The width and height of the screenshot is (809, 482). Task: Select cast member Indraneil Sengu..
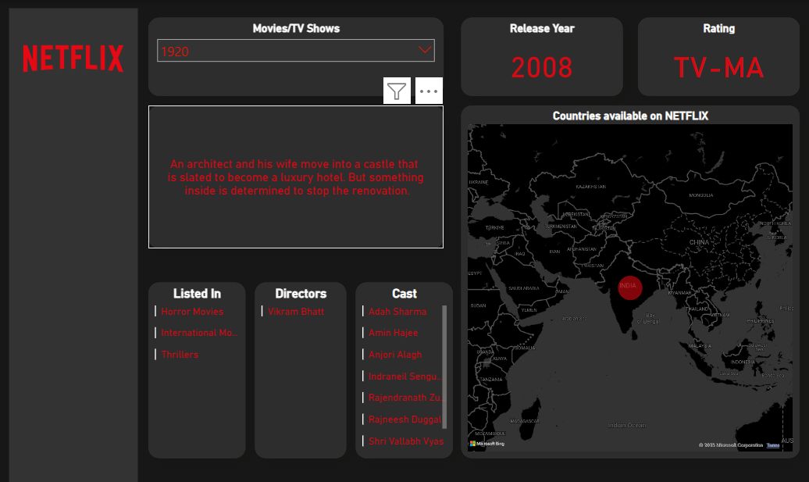(405, 377)
